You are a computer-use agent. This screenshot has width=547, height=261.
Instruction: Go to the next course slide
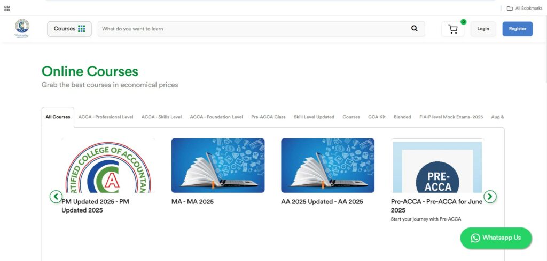(x=490, y=197)
